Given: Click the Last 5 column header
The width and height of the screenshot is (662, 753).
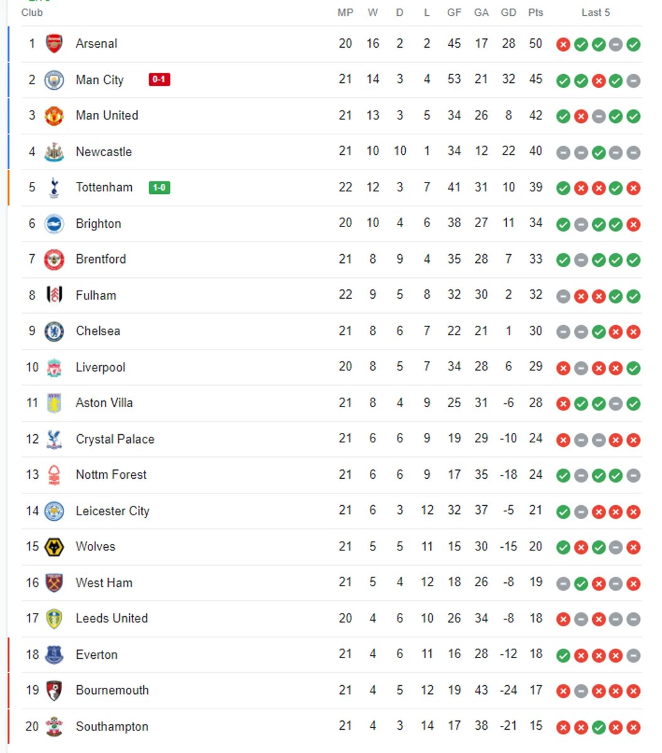Looking at the screenshot, I should point(595,13).
